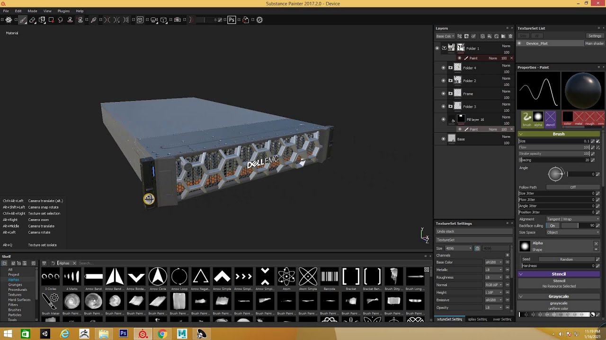Open the Alignment Tangent | Wrap dropdown
Image resolution: width=606 pixels, height=340 pixels.
pyautogui.click(x=573, y=219)
